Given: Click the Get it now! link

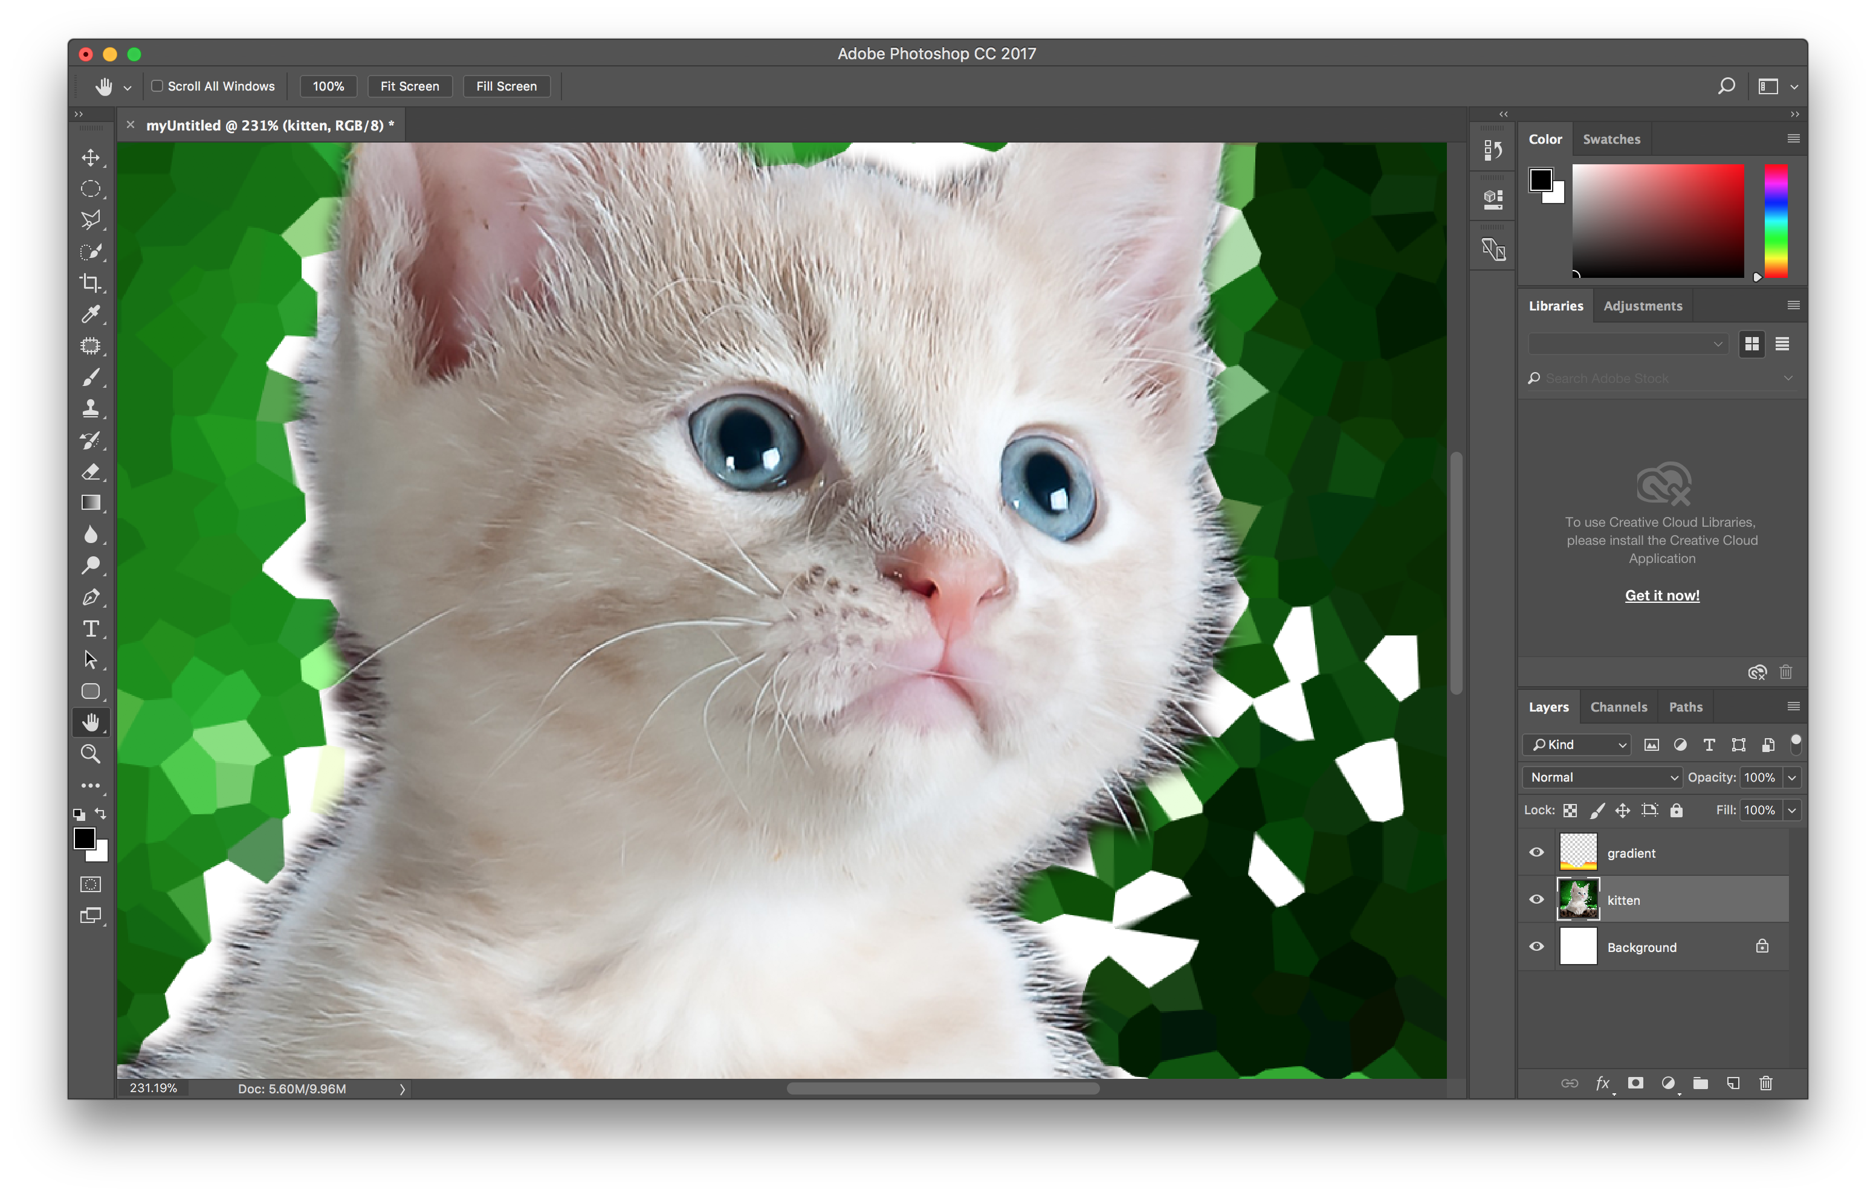Looking at the screenshot, I should [1662, 595].
